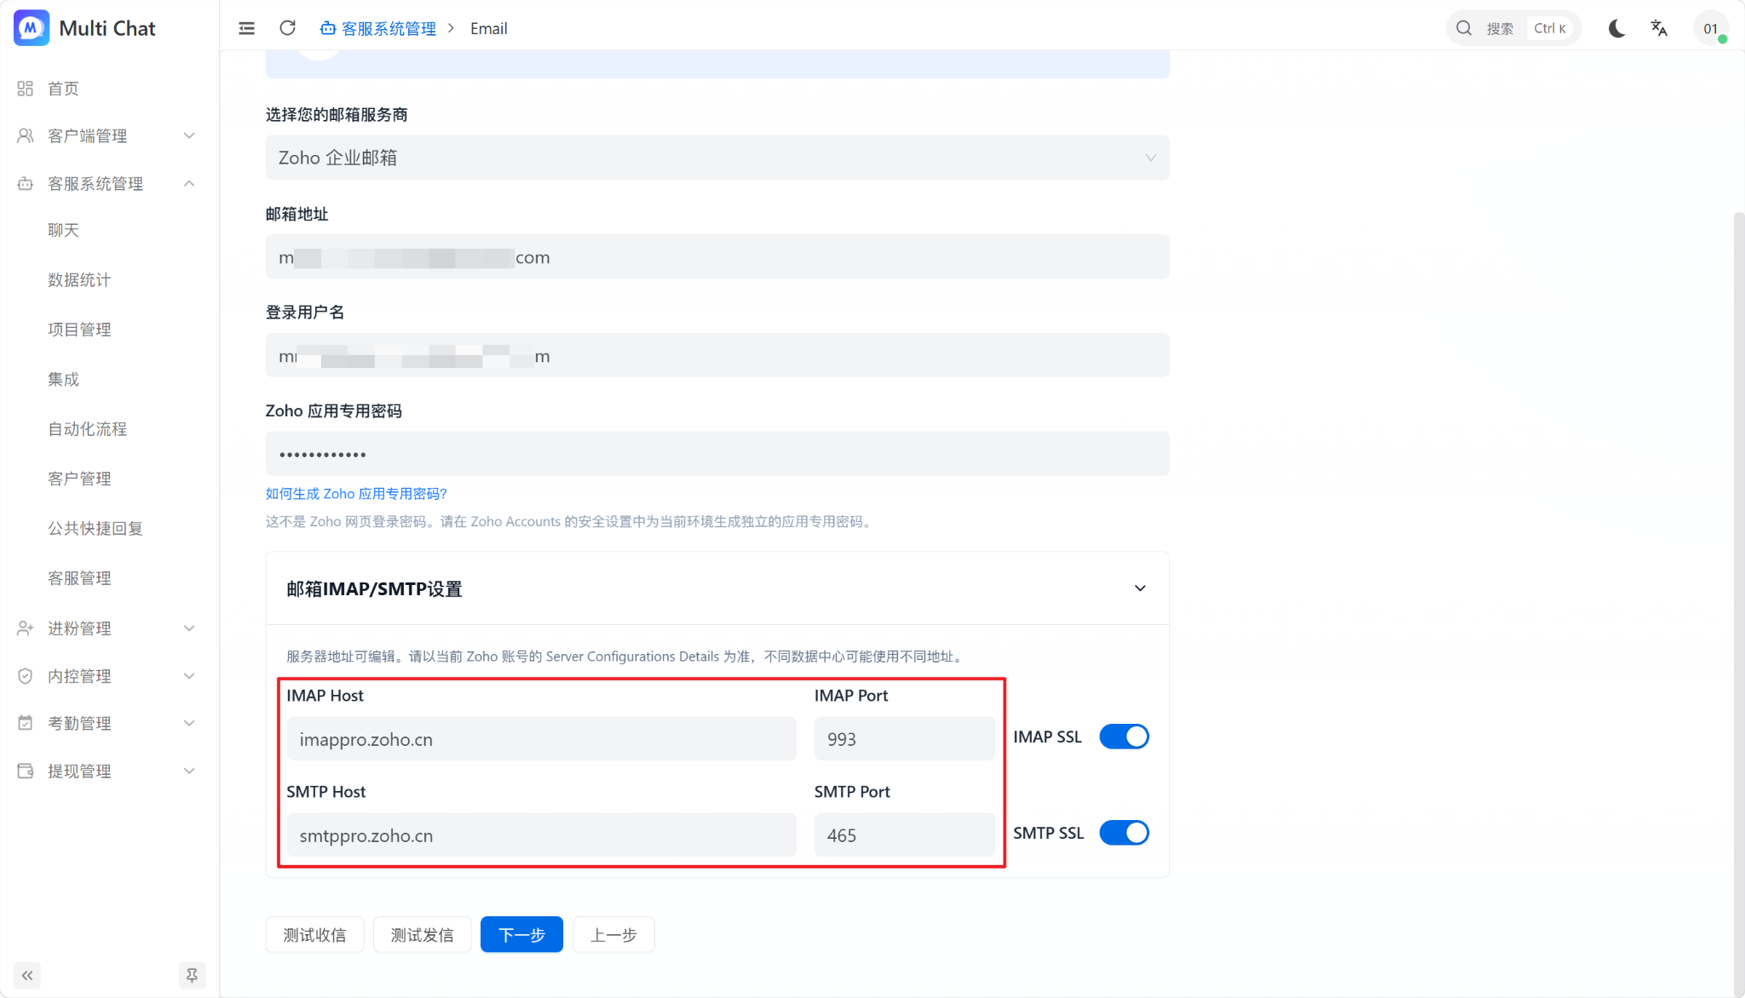The image size is (1745, 998).
Task: Pin the sidebar with pin icon
Action: (192, 975)
